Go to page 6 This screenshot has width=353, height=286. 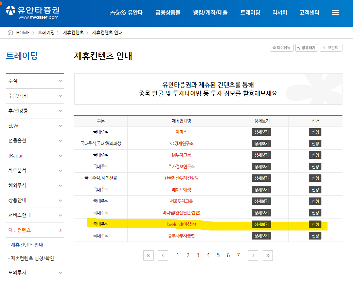tap(228, 255)
